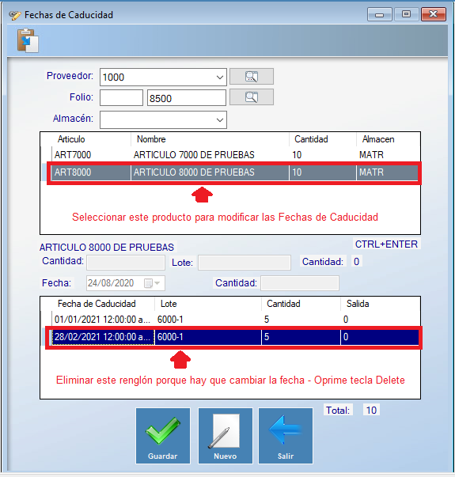Click the search icon next to Folio
455x477 pixels.
pyautogui.click(x=252, y=97)
